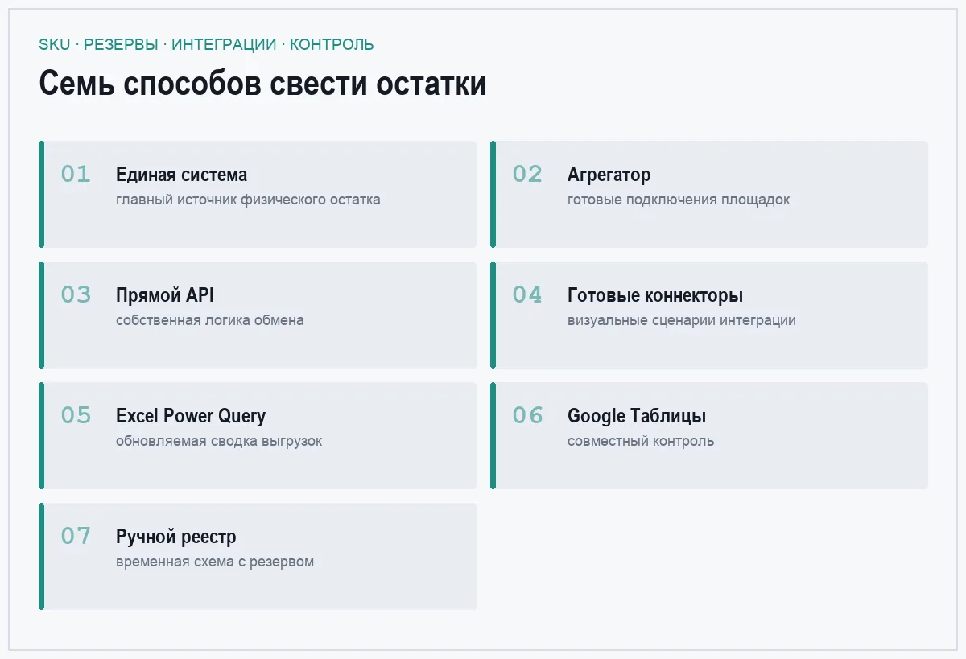This screenshot has width=966, height=659.
Task: Select the card title 'Excel Power Query'
Action: 191,416
